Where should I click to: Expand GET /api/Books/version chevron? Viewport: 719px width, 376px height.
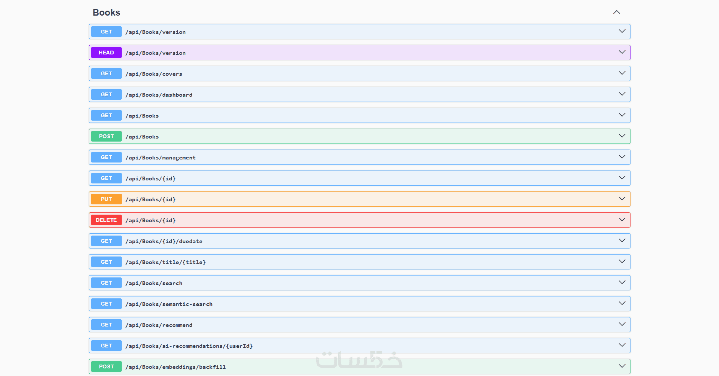(x=622, y=31)
